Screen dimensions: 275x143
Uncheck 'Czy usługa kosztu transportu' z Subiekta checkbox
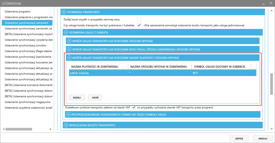(139, 25)
